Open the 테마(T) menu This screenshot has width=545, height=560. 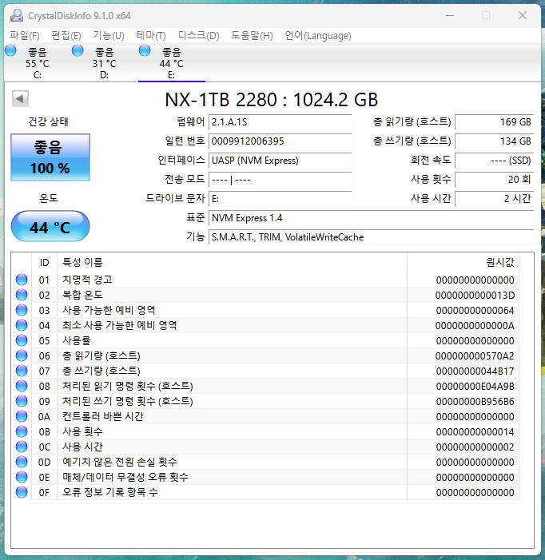[151, 35]
